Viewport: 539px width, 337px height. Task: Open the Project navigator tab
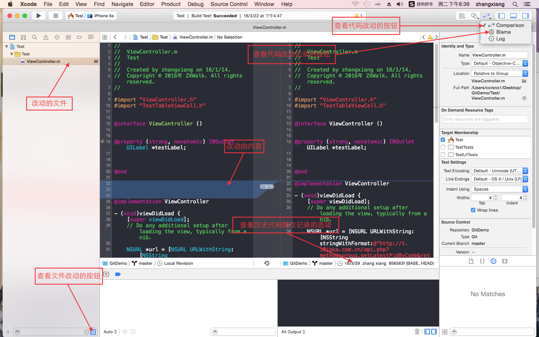tap(12, 37)
